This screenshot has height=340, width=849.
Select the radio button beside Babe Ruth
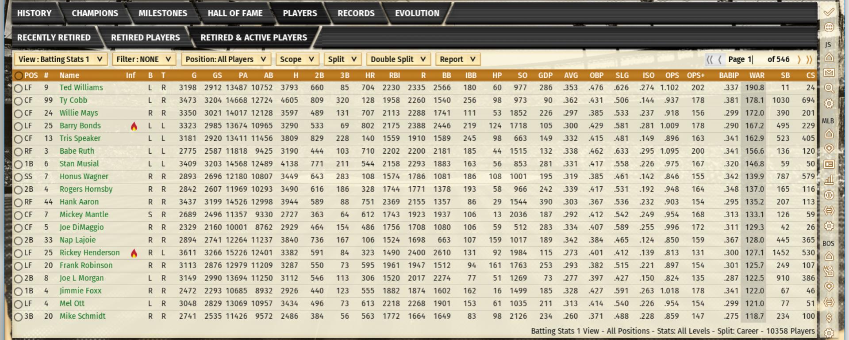pos(18,152)
